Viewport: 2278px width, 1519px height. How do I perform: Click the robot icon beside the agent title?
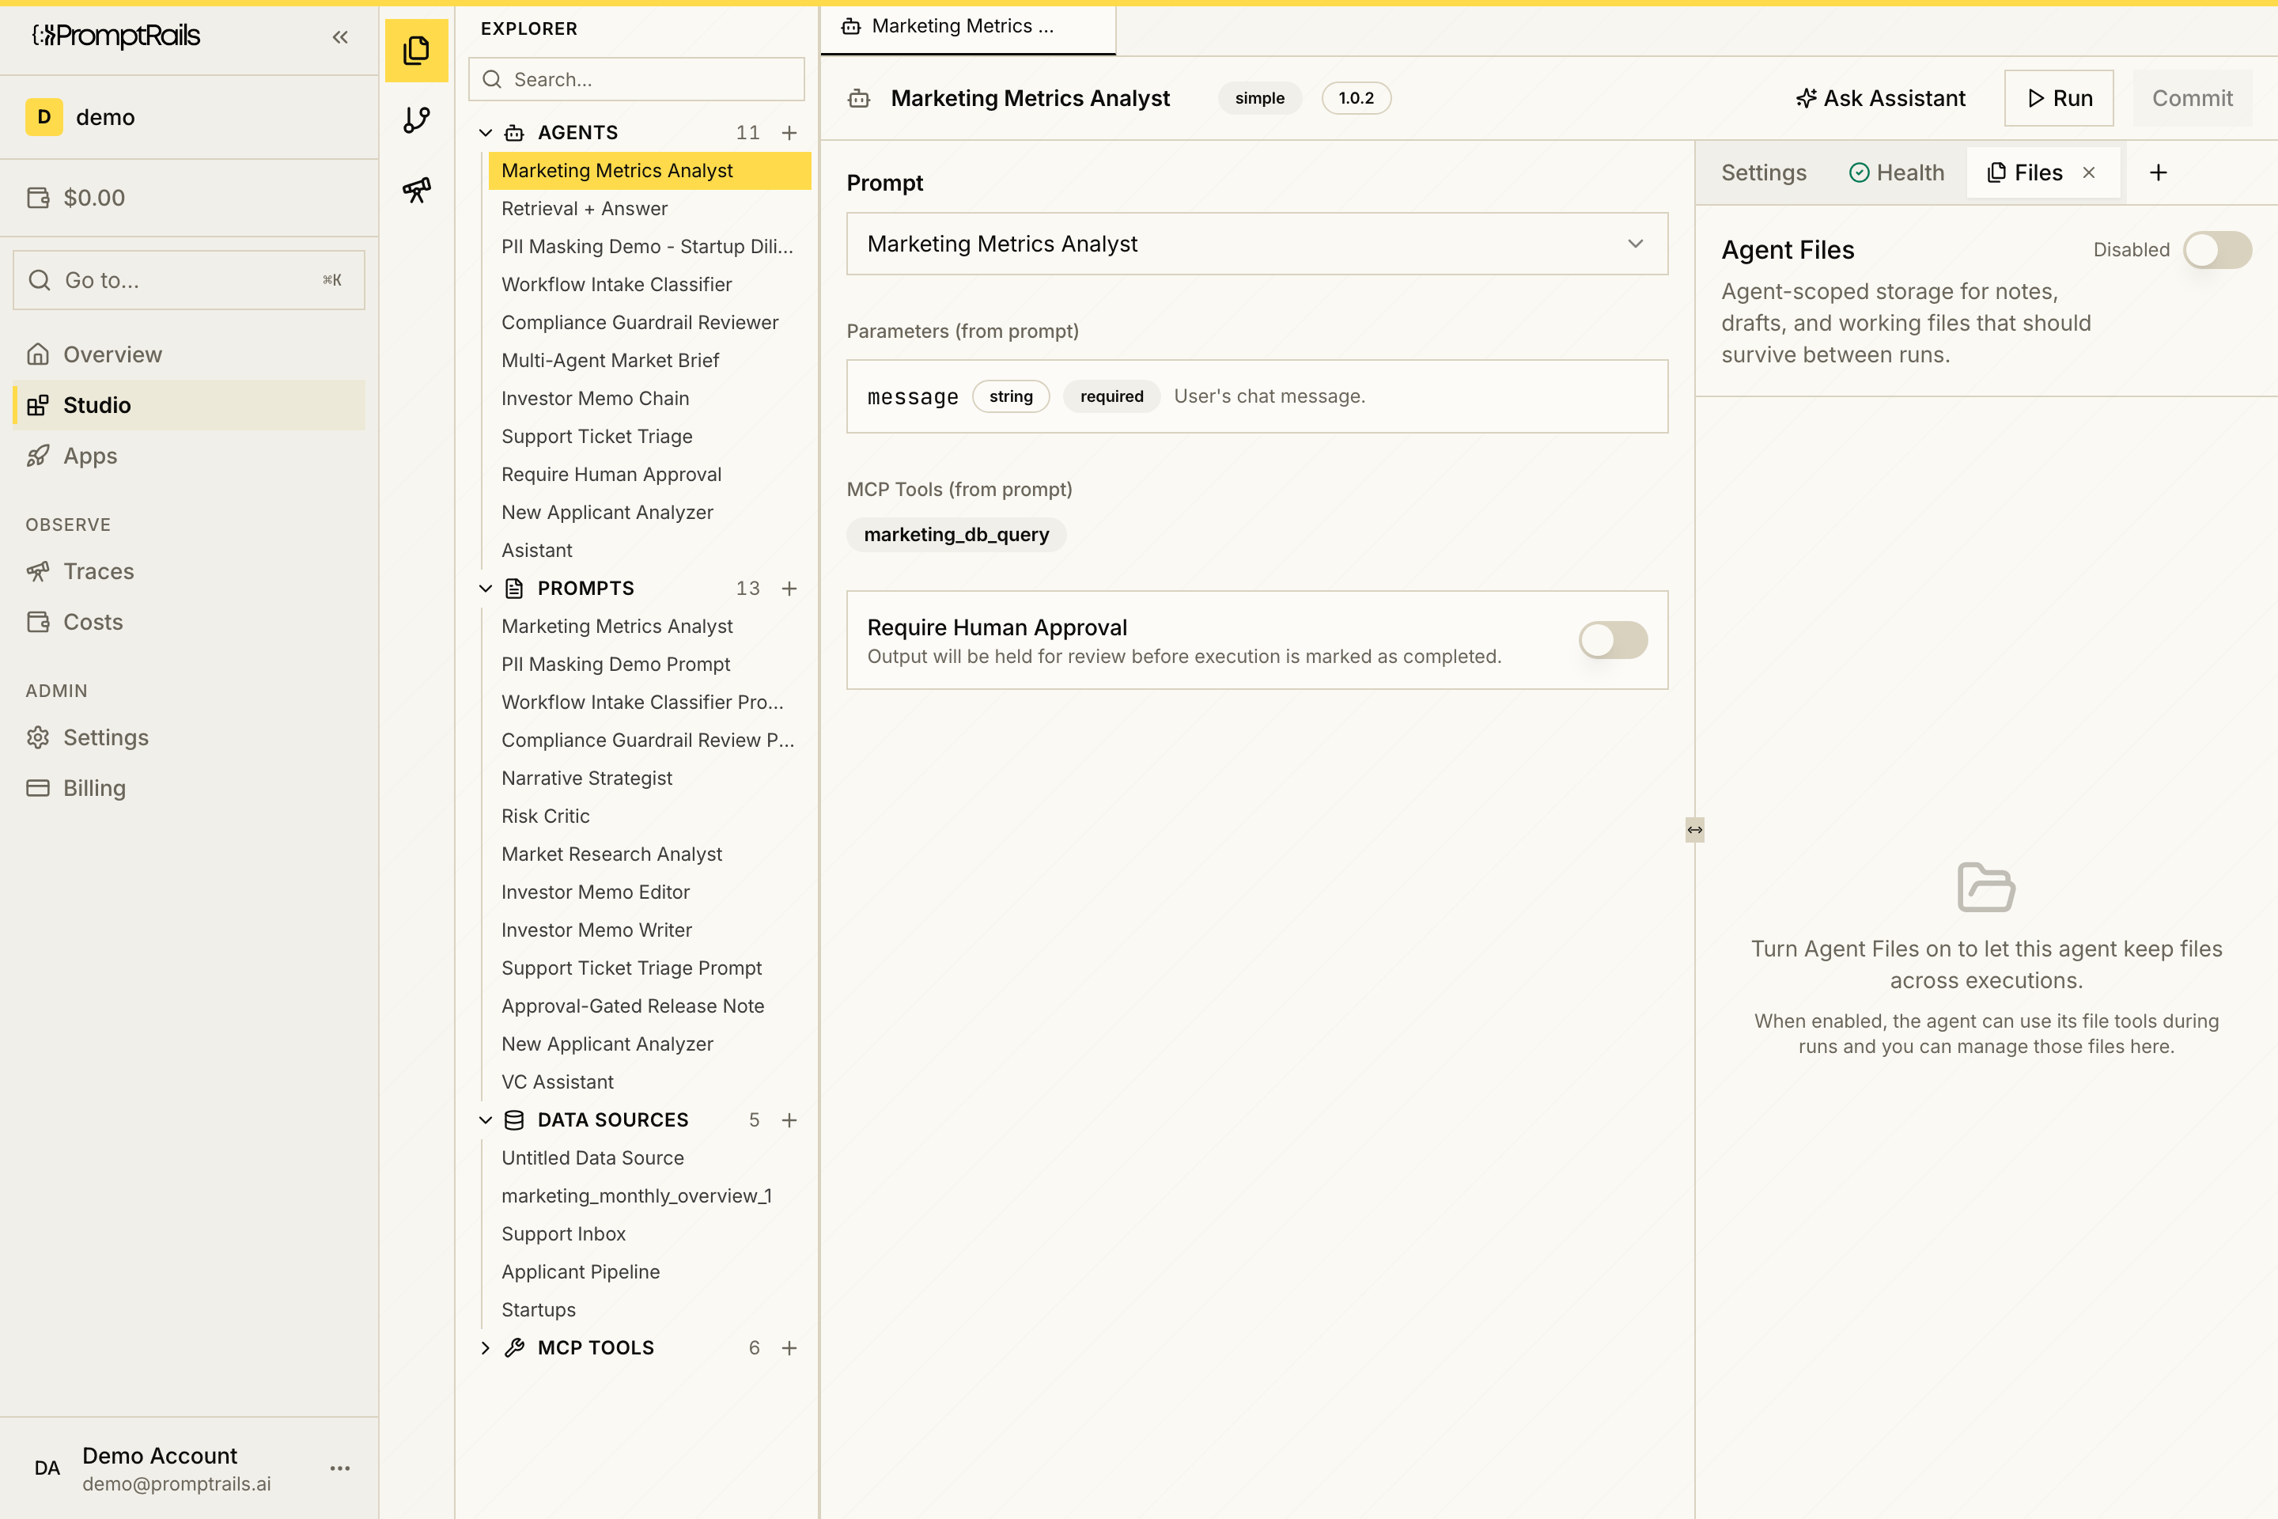(859, 98)
